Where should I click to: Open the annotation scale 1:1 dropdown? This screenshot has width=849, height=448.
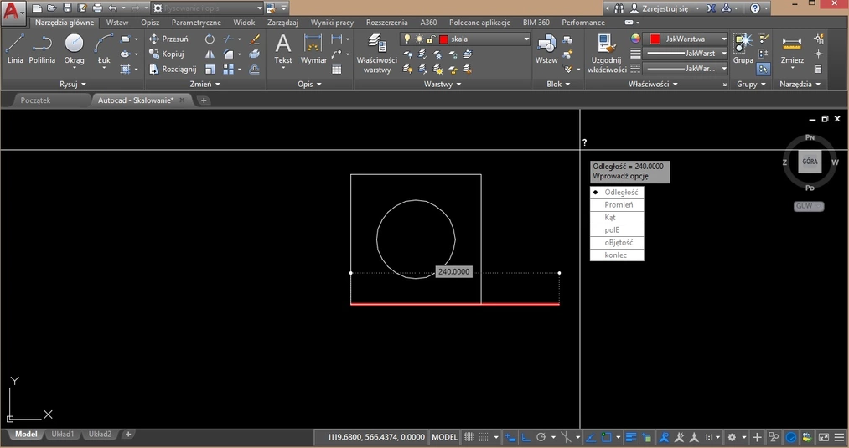pyautogui.click(x=712, y=437)
